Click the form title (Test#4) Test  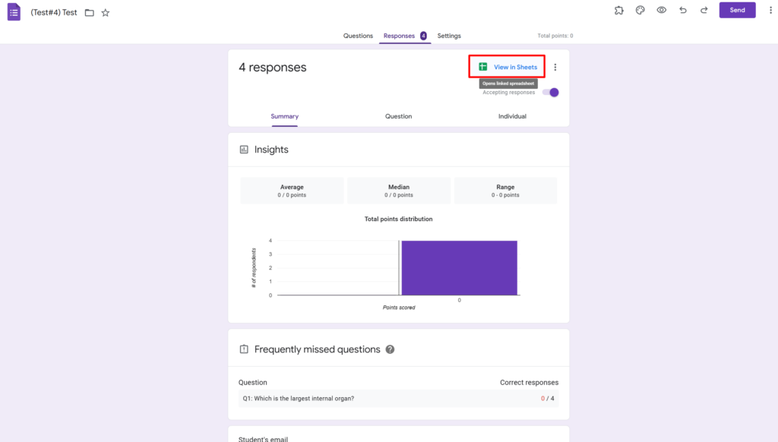point(54,12)
